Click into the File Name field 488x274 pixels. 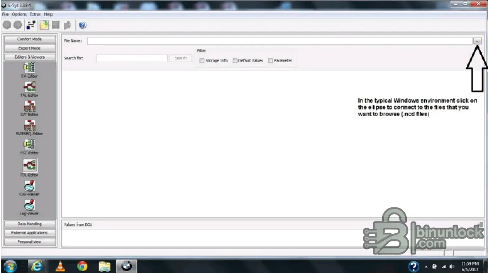coord(280,41)
